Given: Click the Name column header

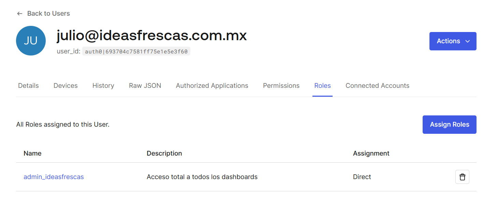Looking at the screenshot, I should pos(32,154).
